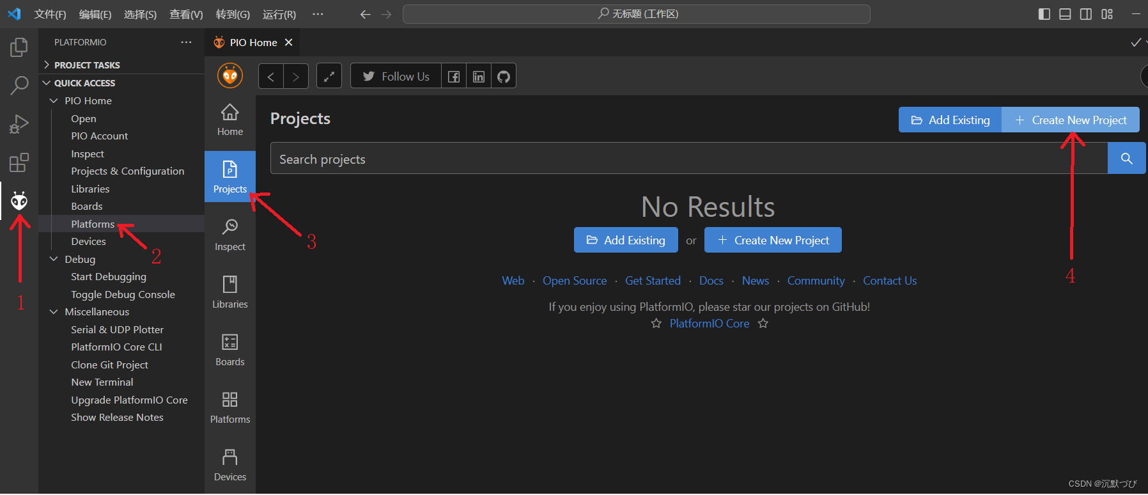
Task: Navigate forward with title bar arrow
Action: (x=386, y=14)
